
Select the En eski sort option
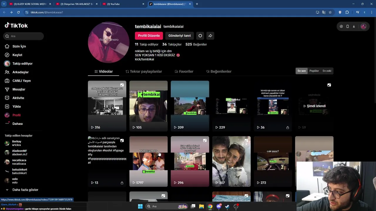[327, 71]
